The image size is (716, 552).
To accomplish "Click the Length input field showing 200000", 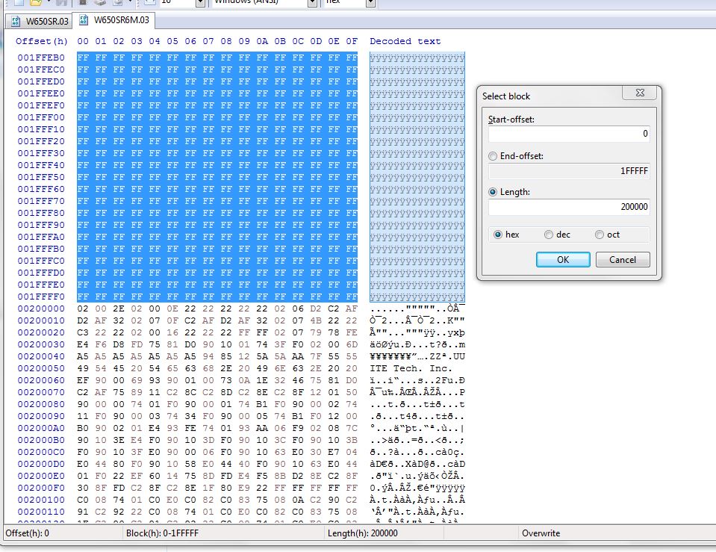I will click(568, 207).
